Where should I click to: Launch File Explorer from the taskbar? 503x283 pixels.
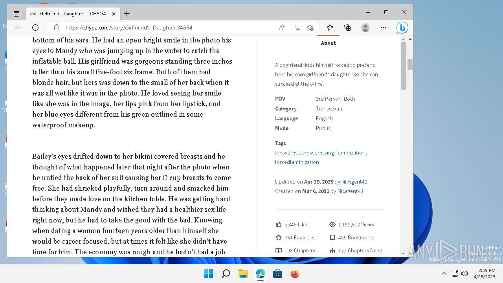(243, 274)
